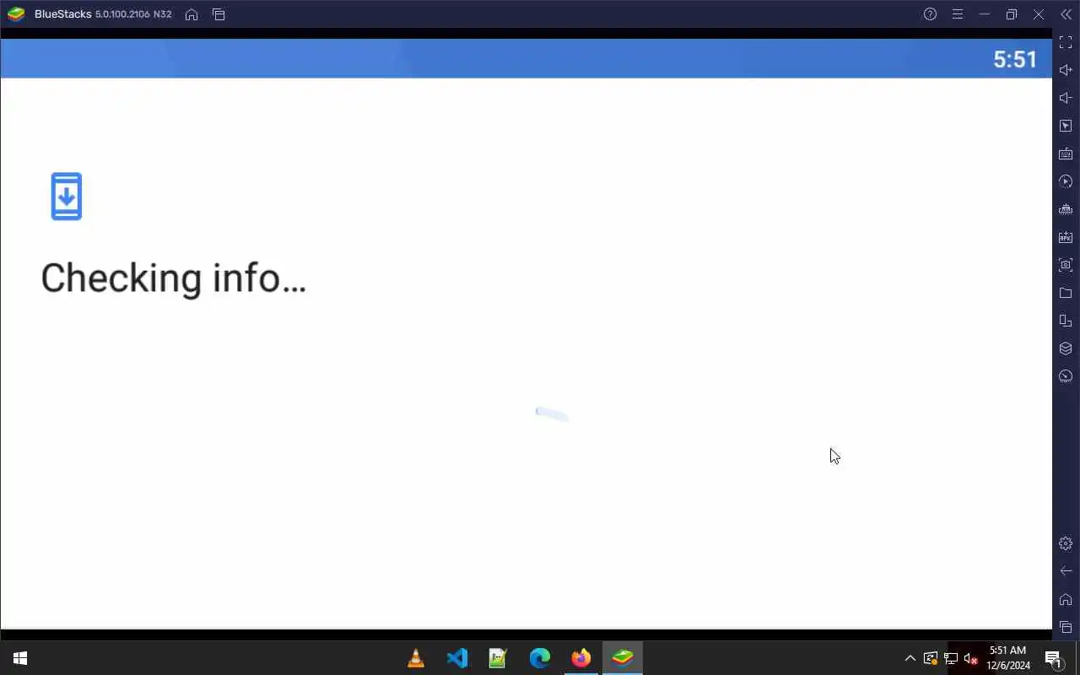Open keyboard controls in sidebar
The image size is (1080, 675).
click(x=1066, y=154)
